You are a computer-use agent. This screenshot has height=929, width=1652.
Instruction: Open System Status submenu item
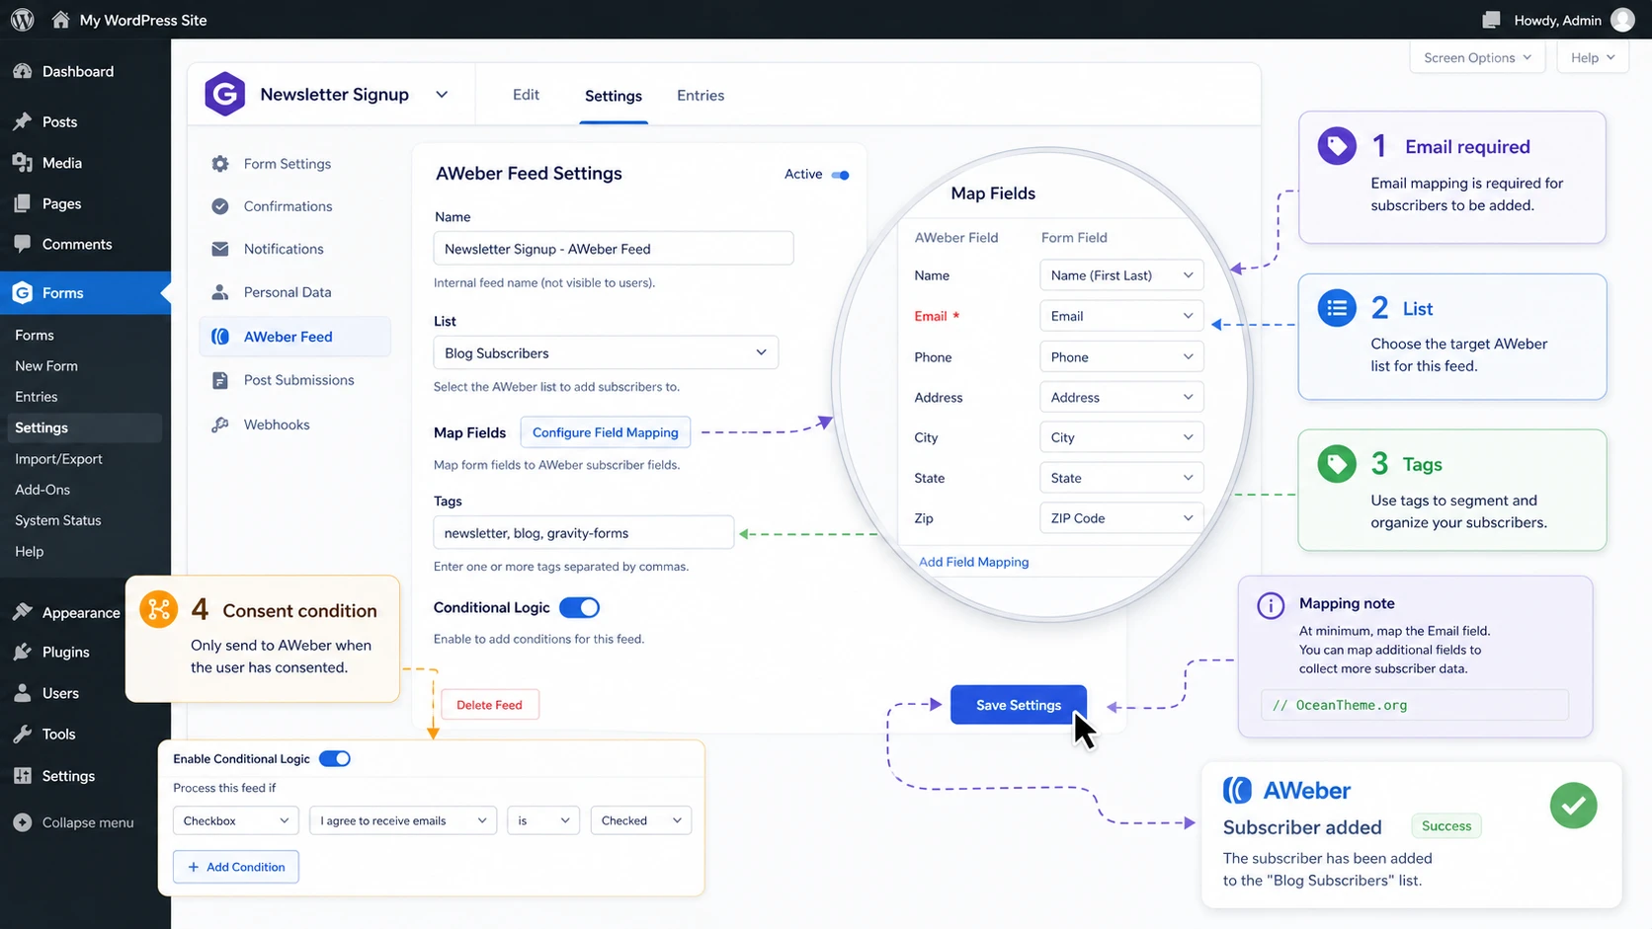coord(58,520)
